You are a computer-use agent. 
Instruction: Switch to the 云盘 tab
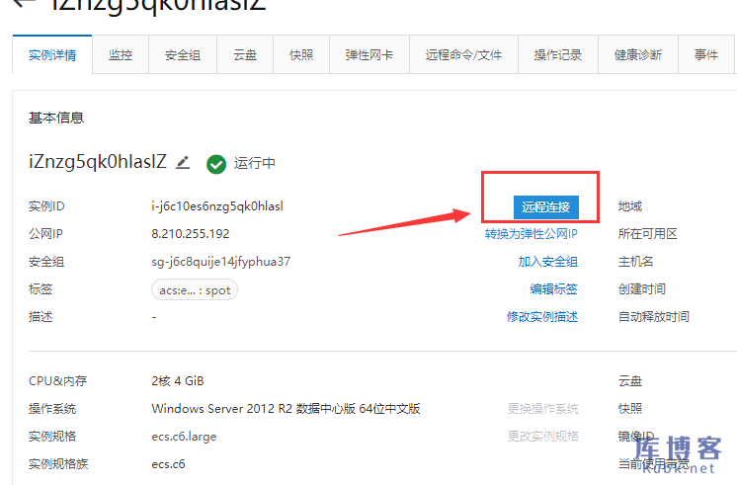(245, 54)
